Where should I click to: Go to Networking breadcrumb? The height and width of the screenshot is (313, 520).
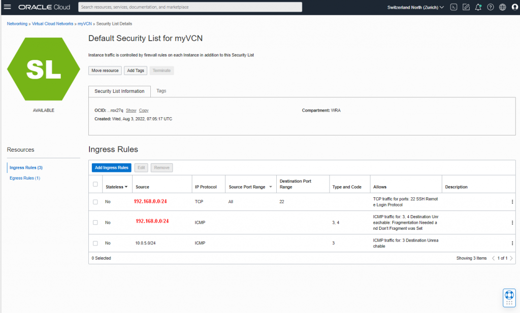tap(17, 24)
